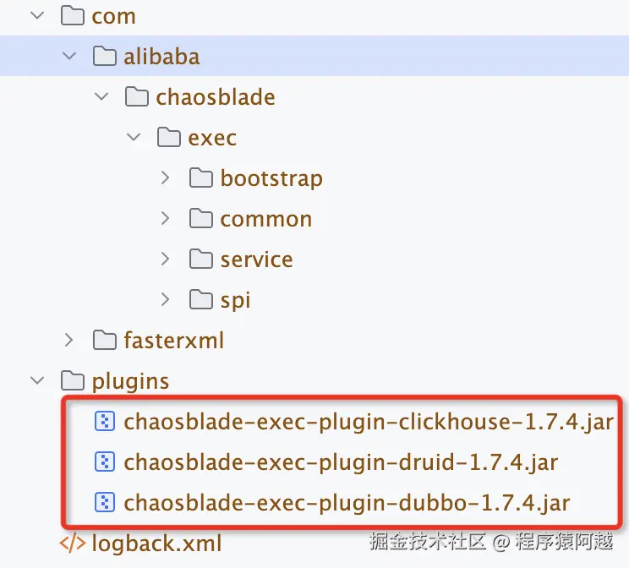Collapse the alibaba folder chevron

69,56
